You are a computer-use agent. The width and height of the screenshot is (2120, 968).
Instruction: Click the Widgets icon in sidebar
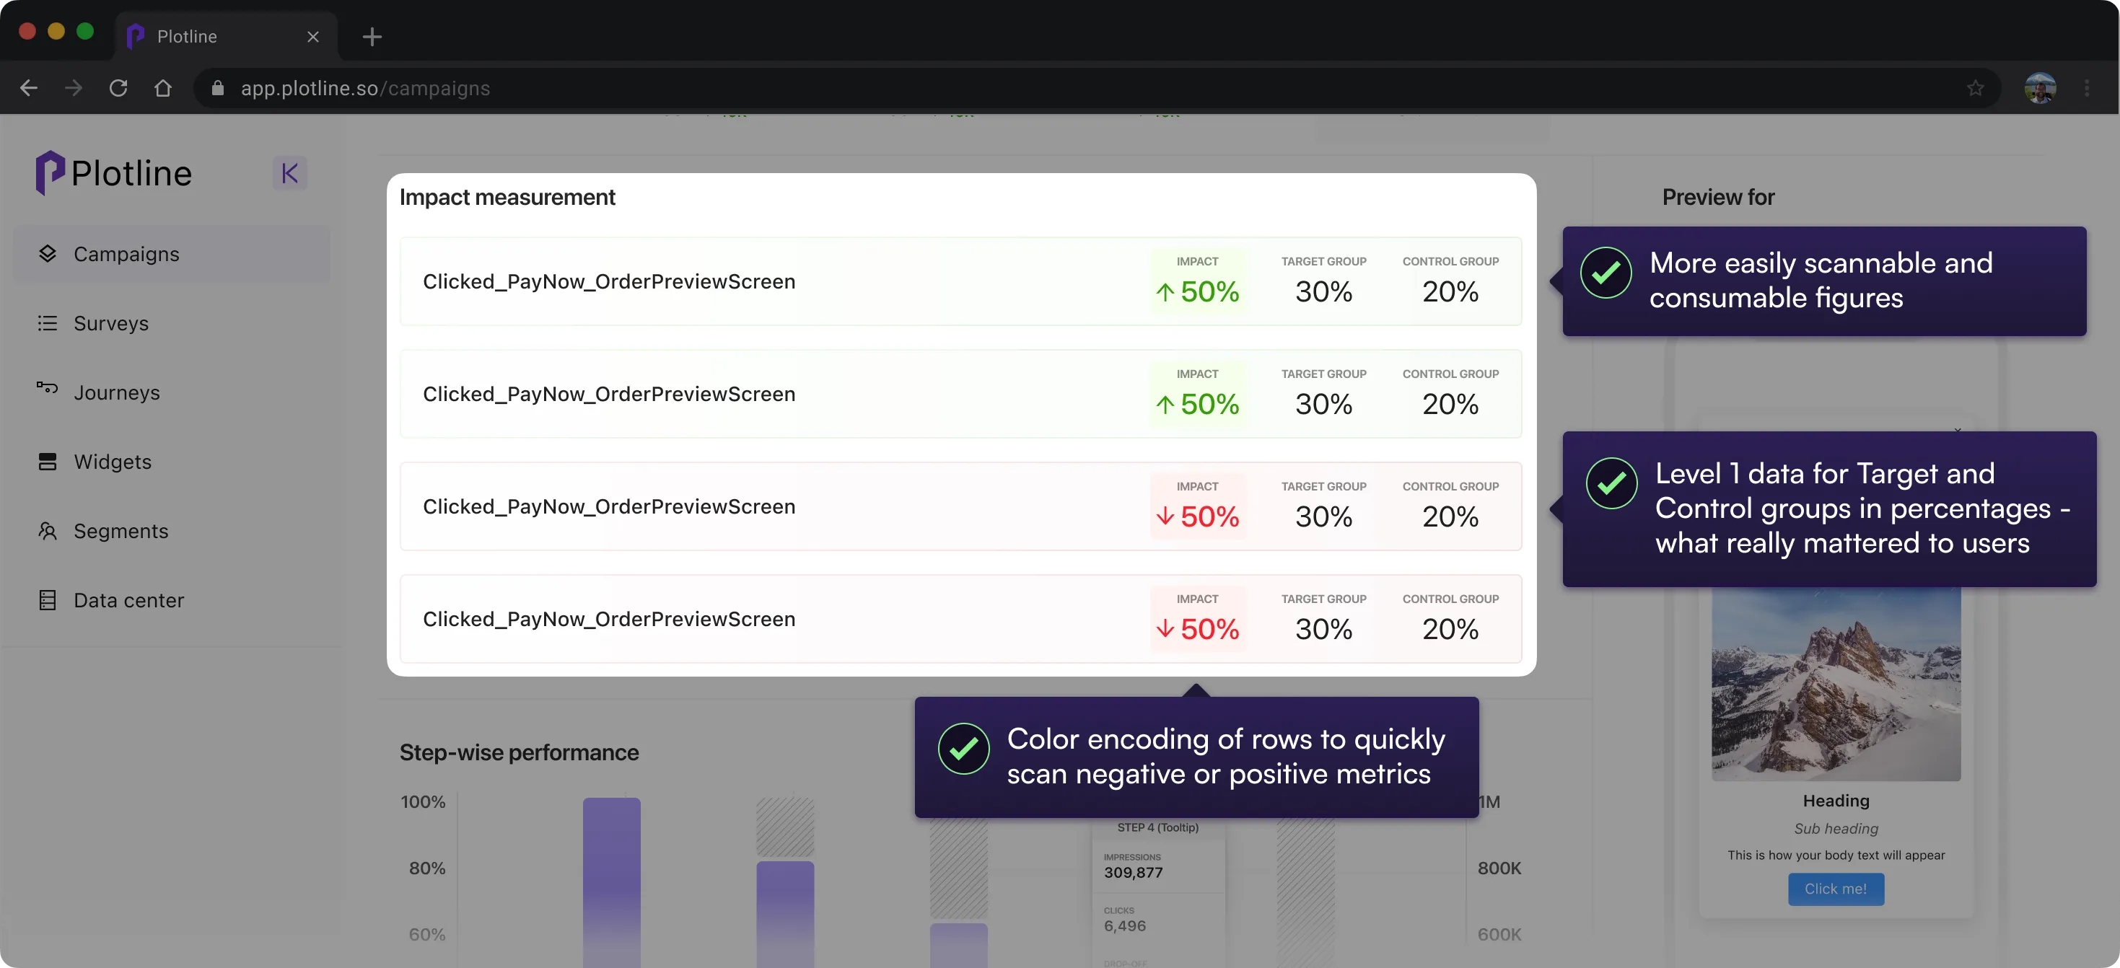pos(47,462)
